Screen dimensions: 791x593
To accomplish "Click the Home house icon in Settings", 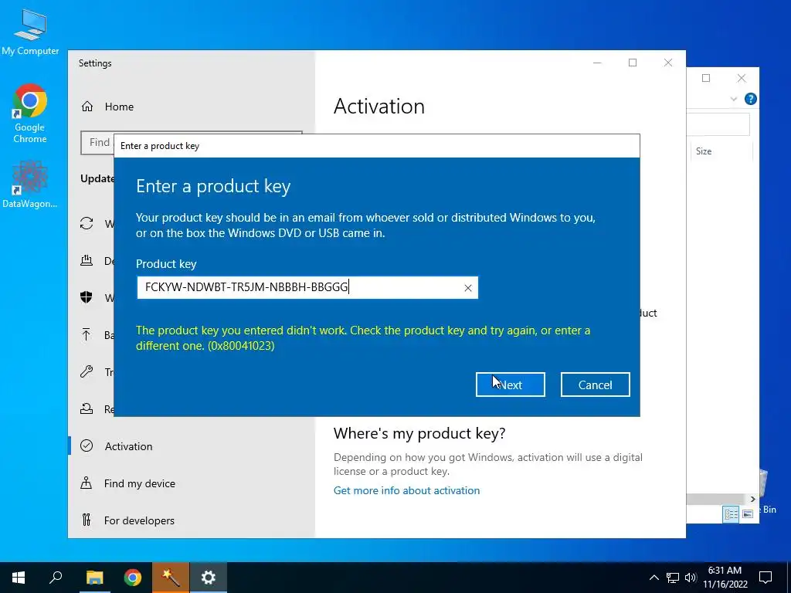I will 87,107.
